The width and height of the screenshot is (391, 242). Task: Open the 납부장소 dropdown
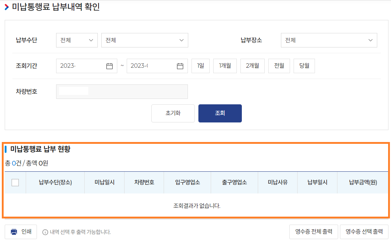click(x=329, y=40)
